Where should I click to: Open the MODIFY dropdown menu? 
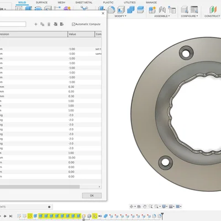(x=120, y=16)
